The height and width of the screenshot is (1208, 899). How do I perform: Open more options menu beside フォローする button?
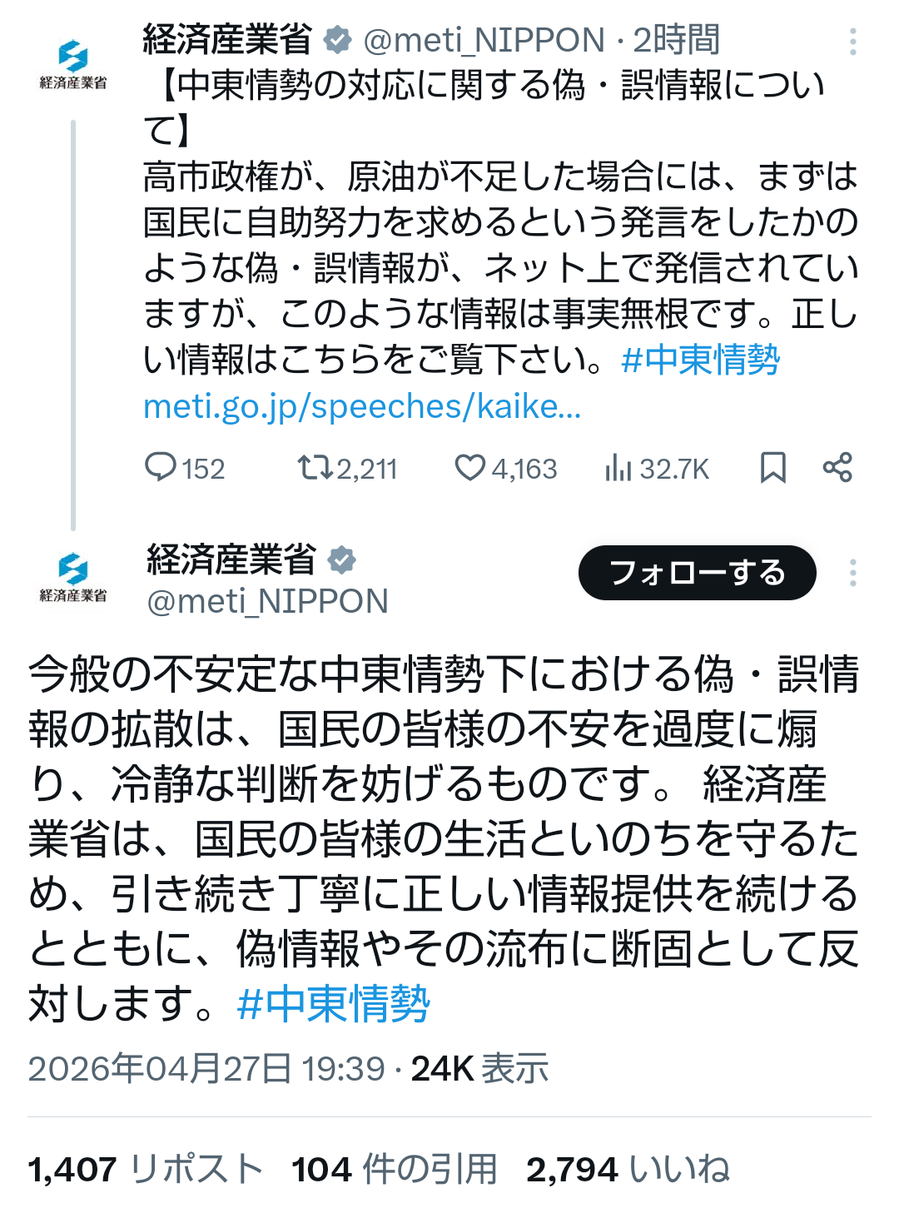[853, 573]
